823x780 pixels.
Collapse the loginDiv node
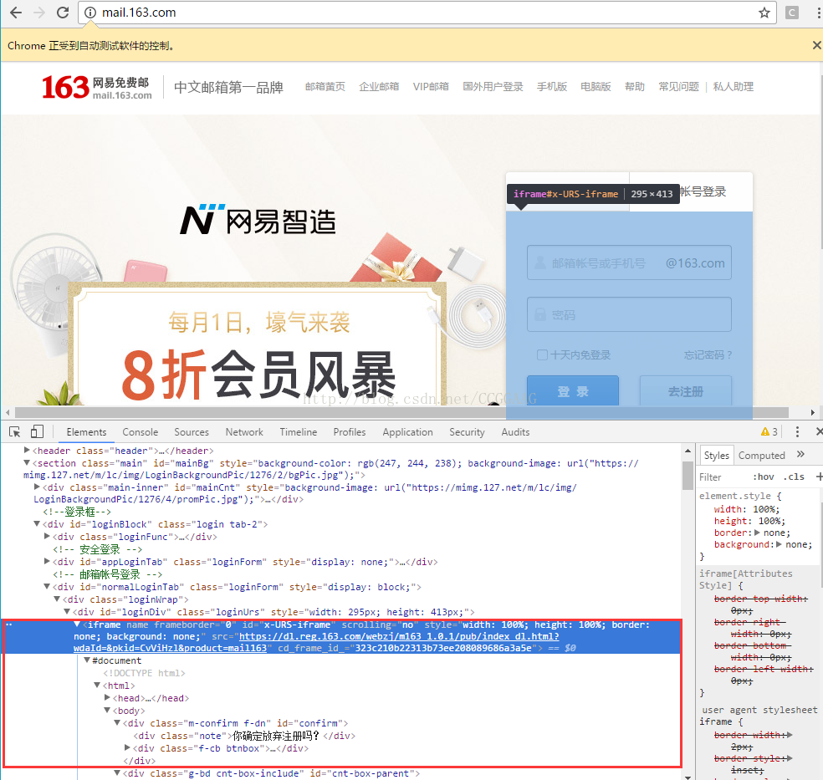(x=67, y=612)
